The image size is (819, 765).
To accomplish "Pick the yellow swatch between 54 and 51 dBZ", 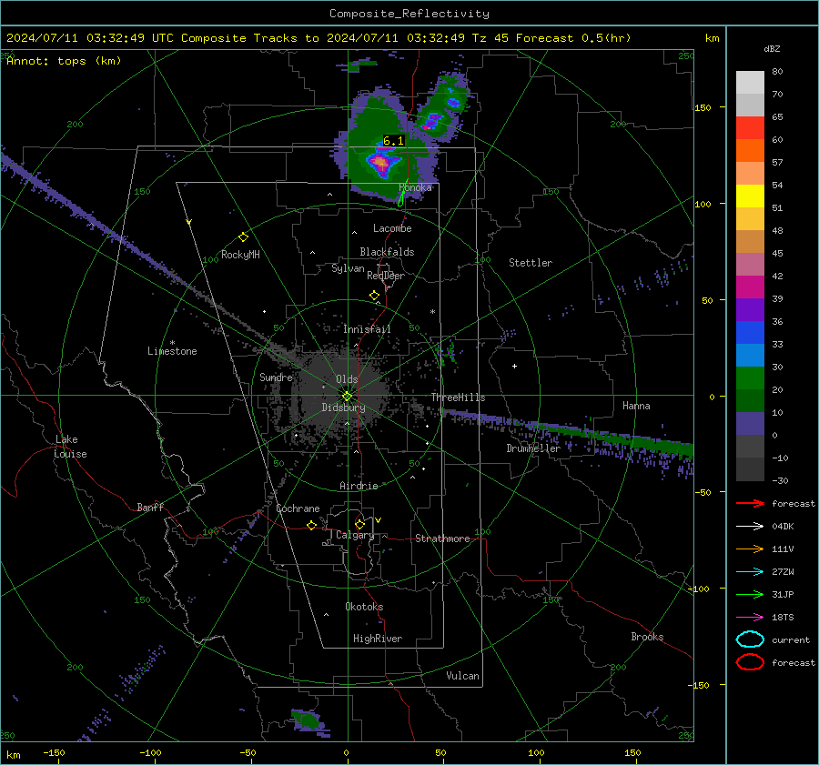I will [750, 196].
